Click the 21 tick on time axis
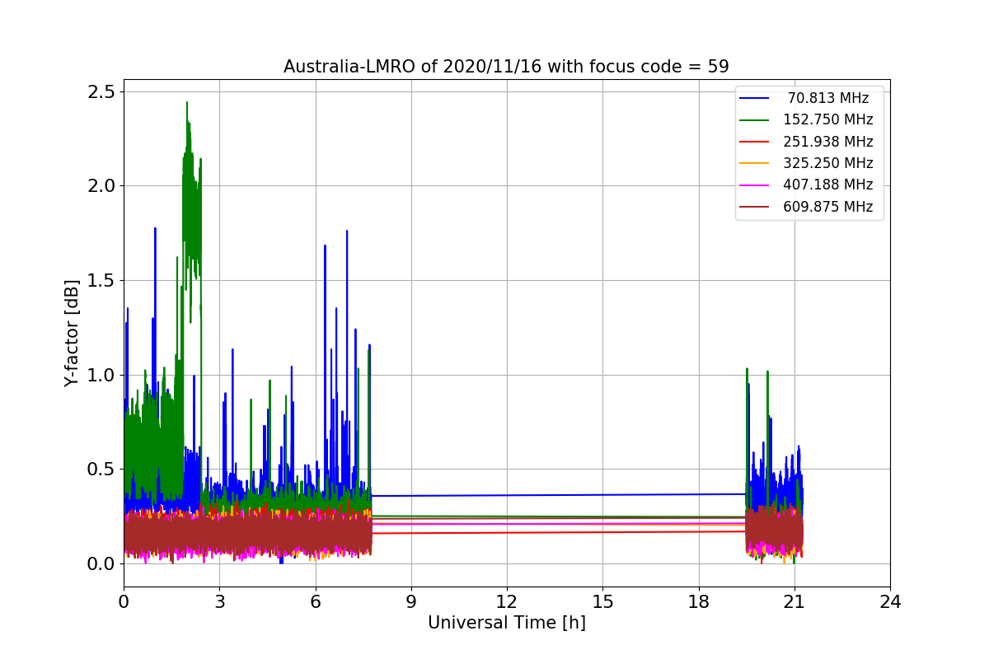989x659 pixels. [794, 602]
